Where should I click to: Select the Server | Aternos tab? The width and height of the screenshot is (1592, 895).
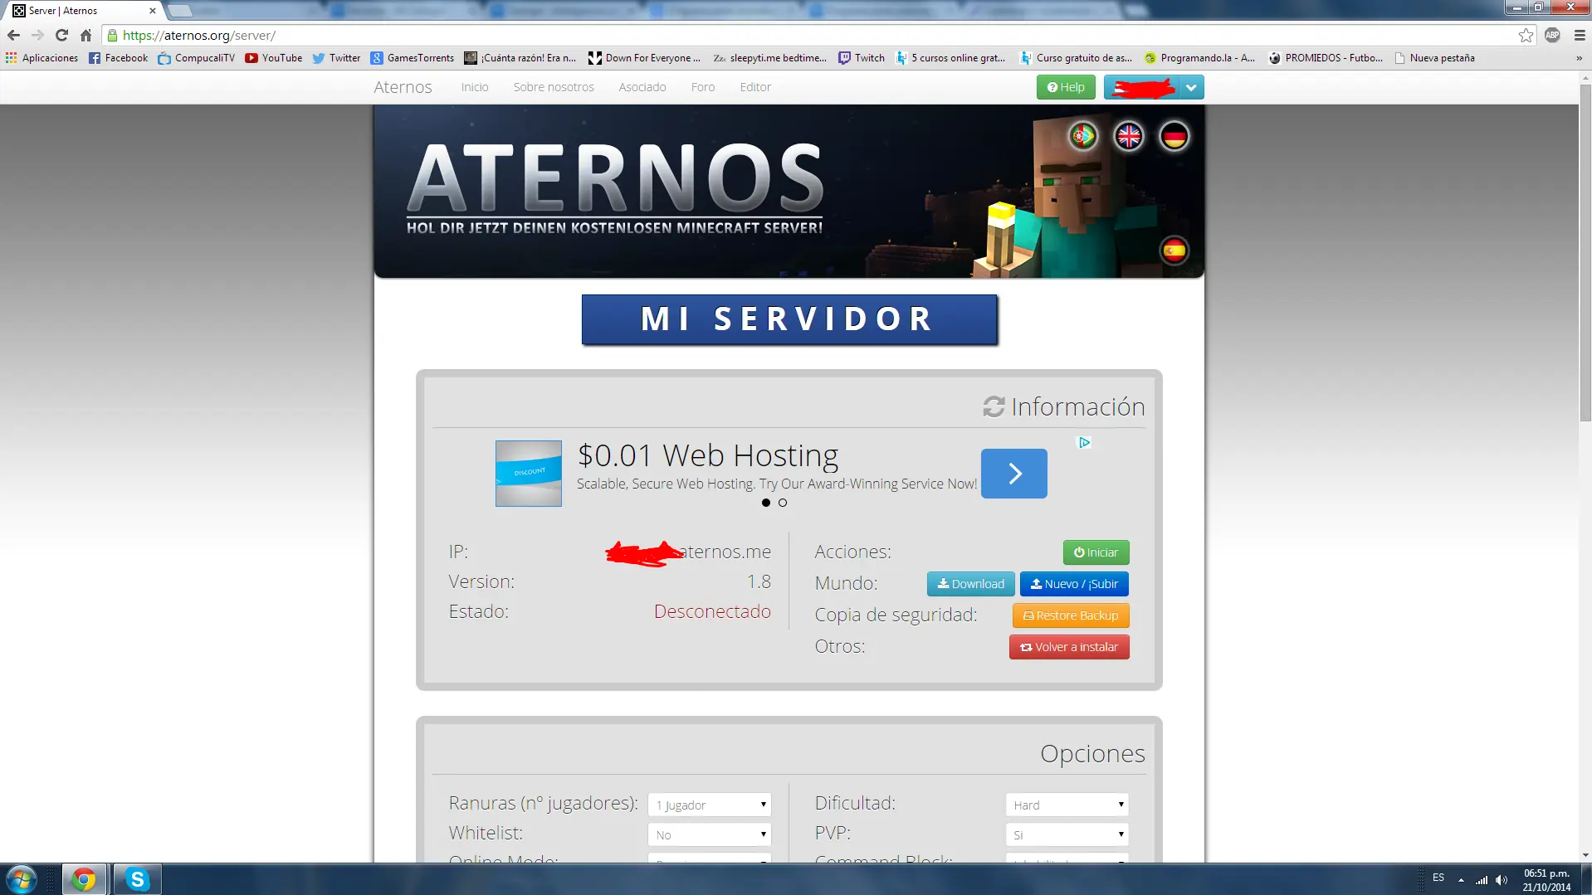point(83,11)
